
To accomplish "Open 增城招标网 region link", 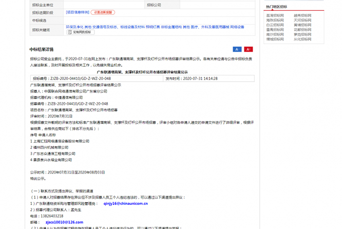I will click(x=275, y=39).
